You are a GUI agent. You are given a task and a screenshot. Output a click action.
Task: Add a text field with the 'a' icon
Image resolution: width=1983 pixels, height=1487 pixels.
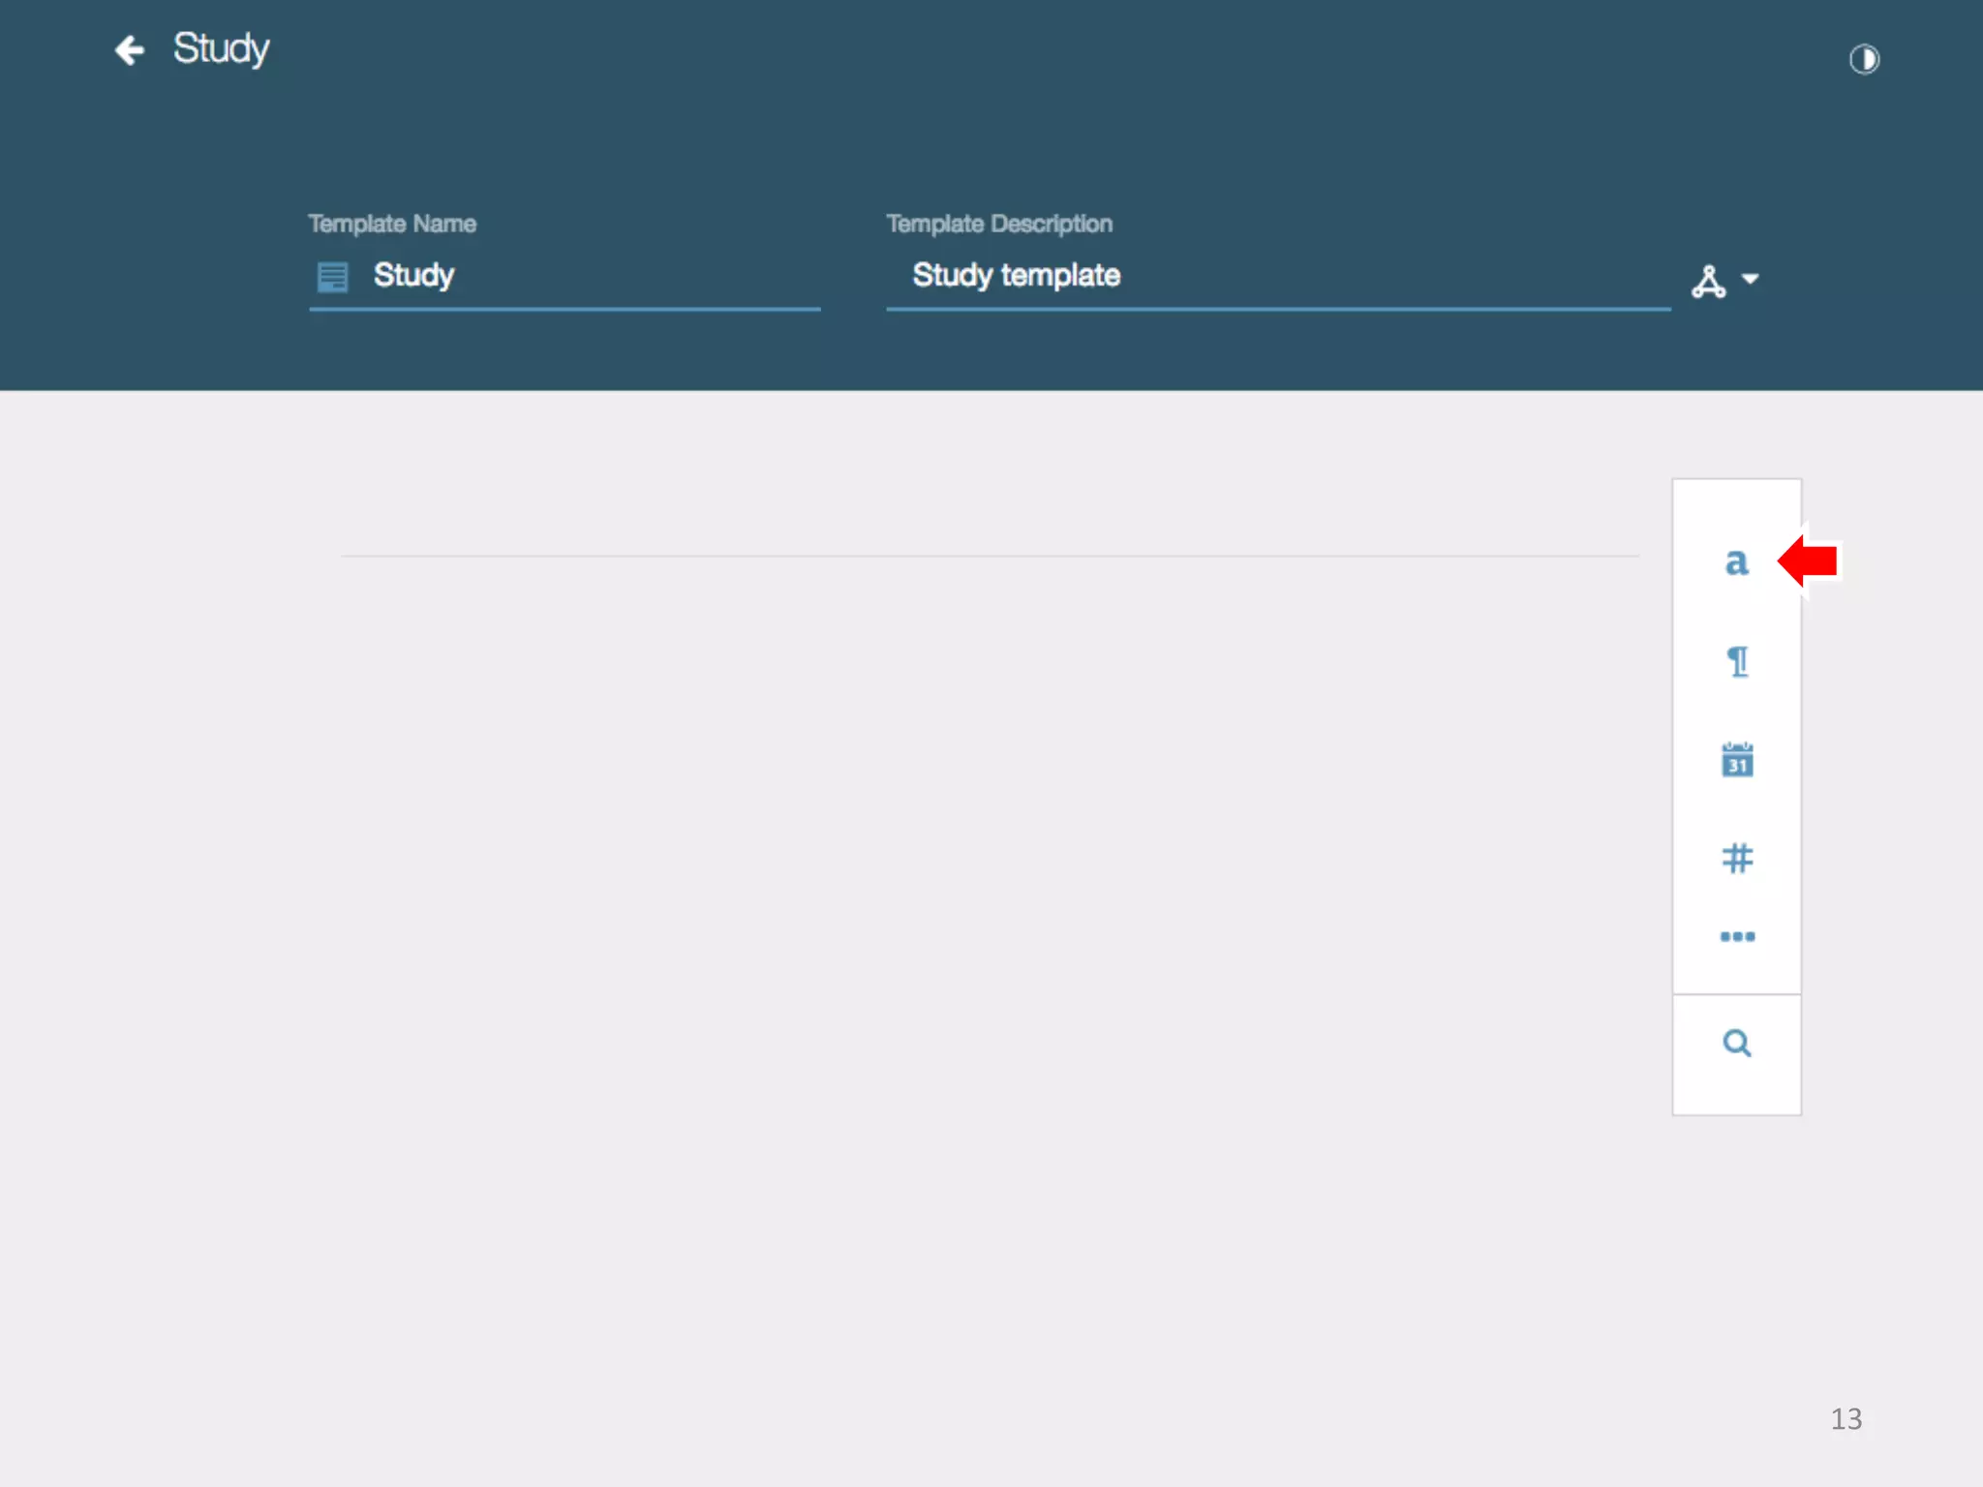point(1736,561)
